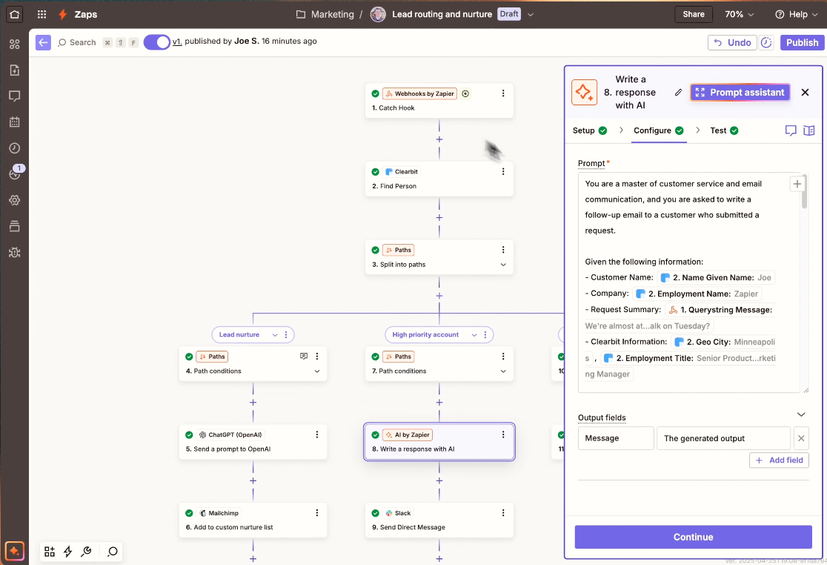Click the Add field button
This screenshot has height=565, width=827.
click(x=779, y=460)
